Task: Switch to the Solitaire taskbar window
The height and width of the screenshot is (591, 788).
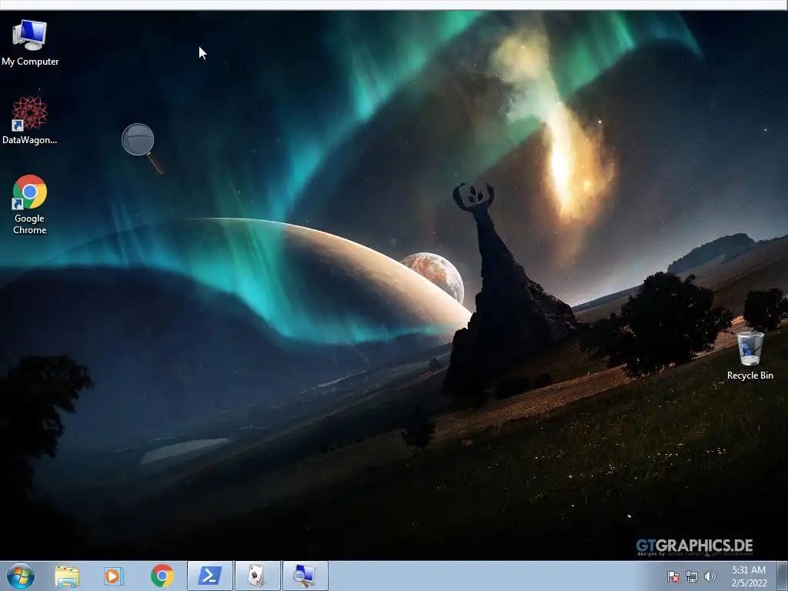Action: 257,576
